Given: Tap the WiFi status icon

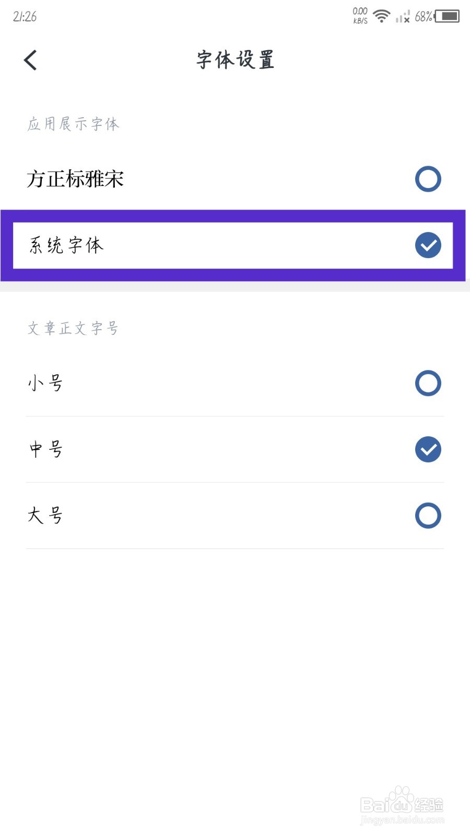Looking at the screenshot, I should [x=382, y=16].
